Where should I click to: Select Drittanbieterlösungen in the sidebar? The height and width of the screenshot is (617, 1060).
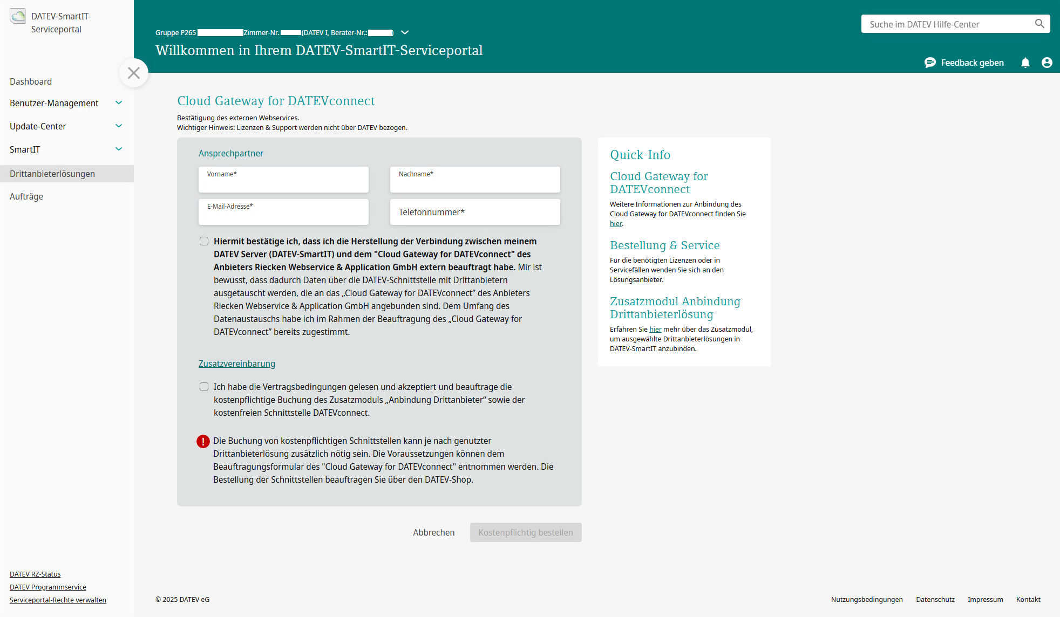pyautogui.click(x=67, y=174)
